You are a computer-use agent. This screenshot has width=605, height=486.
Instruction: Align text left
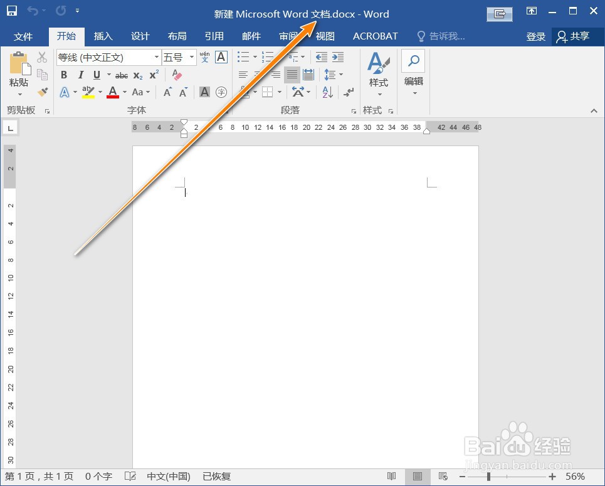coord(243,75)
